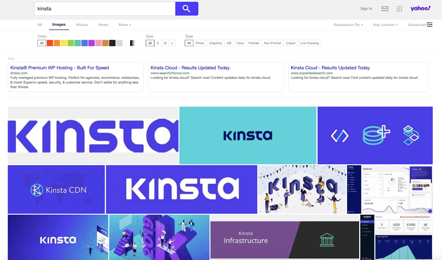The height and width of the screenshot is (260, 442).
Task: Select the brown color swatch
Action: [x=105, y=43]
